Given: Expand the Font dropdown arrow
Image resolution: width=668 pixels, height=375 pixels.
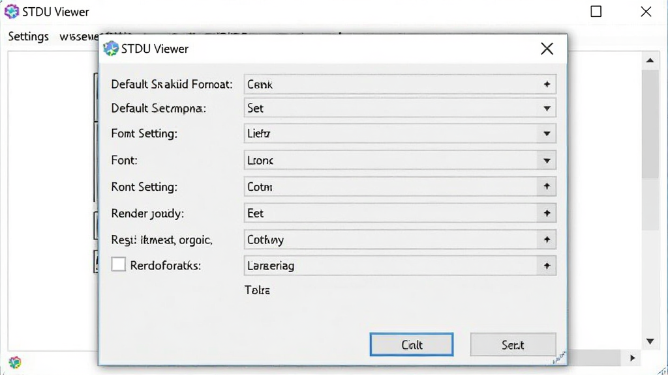Looking at the screenshot, I should tap(547, 161).
